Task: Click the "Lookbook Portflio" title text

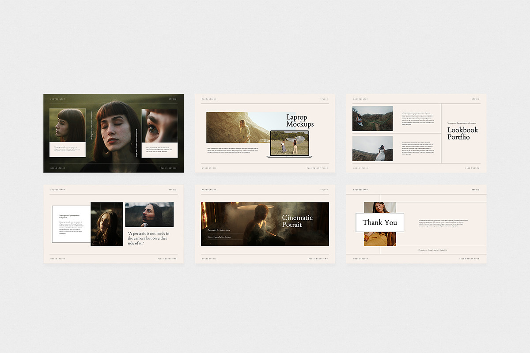Action: 462,133
